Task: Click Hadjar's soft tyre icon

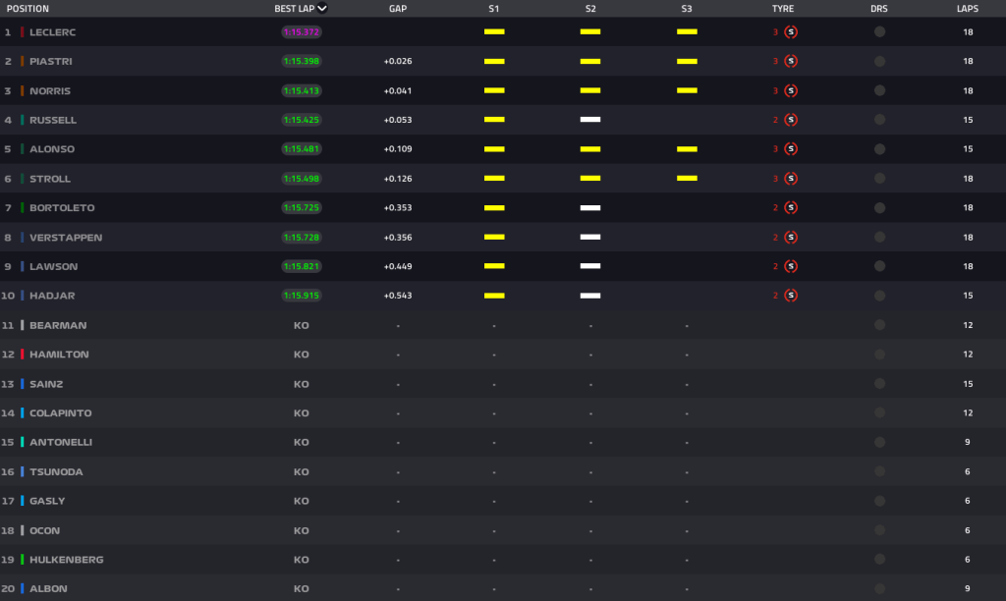Action: tap(791, 296)
